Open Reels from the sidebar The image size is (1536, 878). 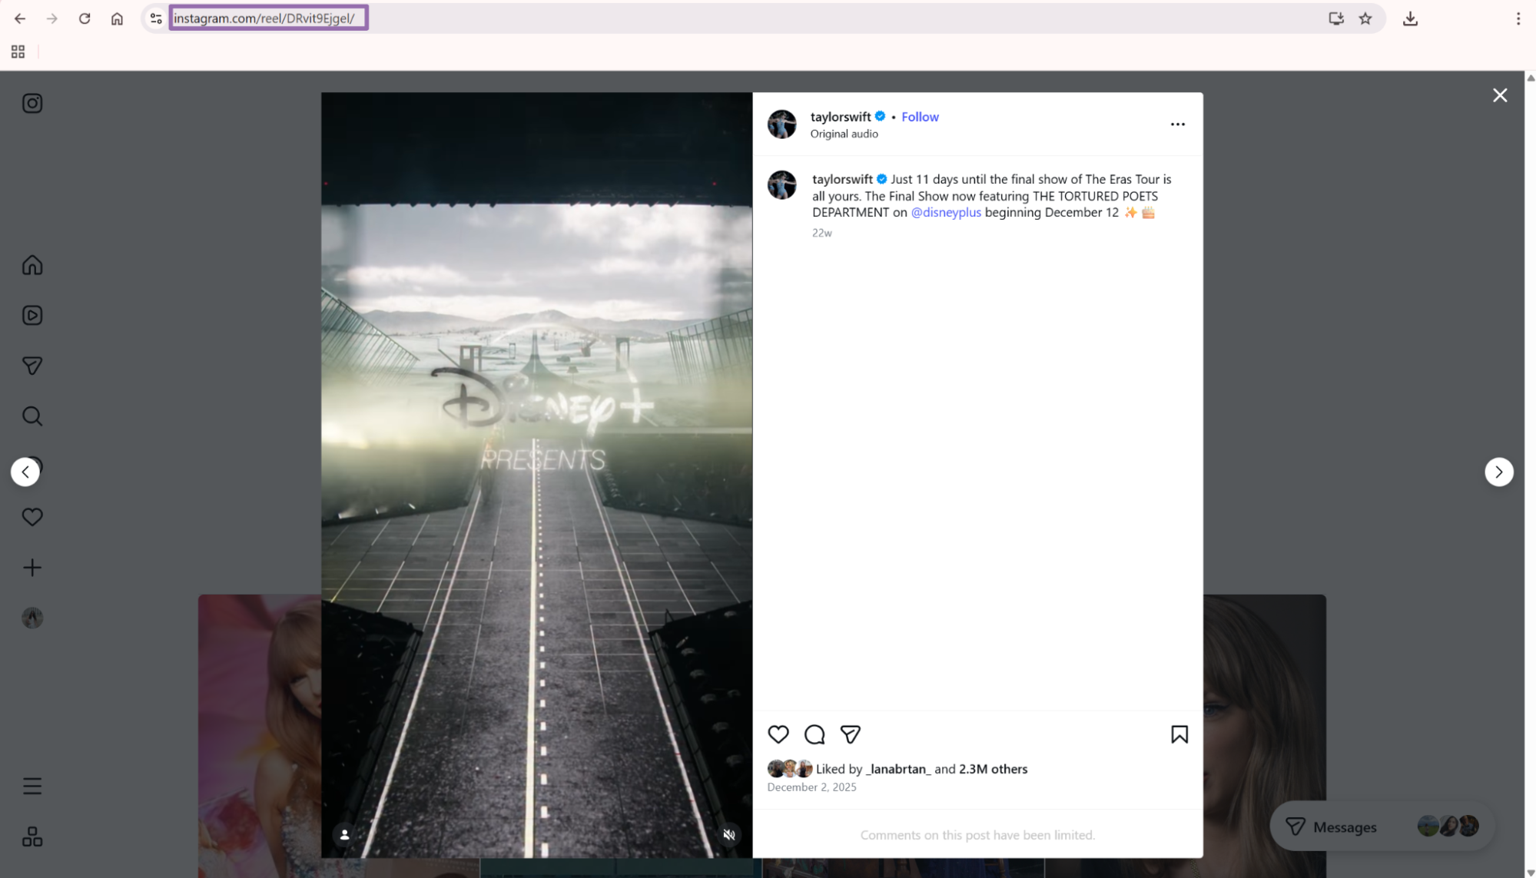32,316
